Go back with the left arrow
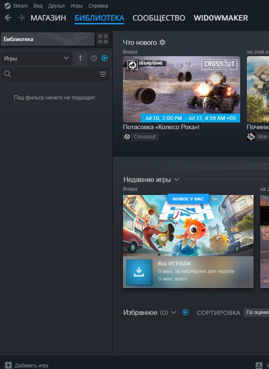 point(8,18)
